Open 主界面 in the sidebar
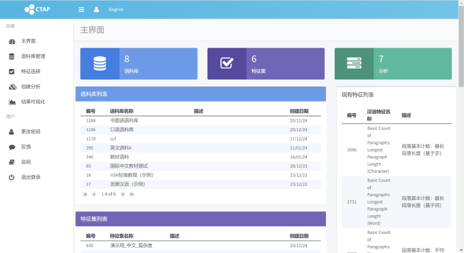The width and height of the screenshot is (464, 253). point(28,41)
